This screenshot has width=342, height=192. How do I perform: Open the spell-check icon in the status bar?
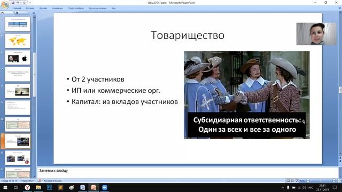(40, 181)
